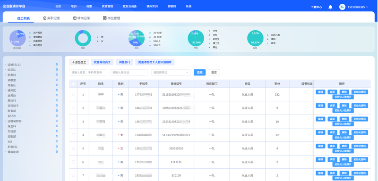Click edit icon beside 财务部
The height and width of the screenshot is (181, 378).
(x=57, y=111)
